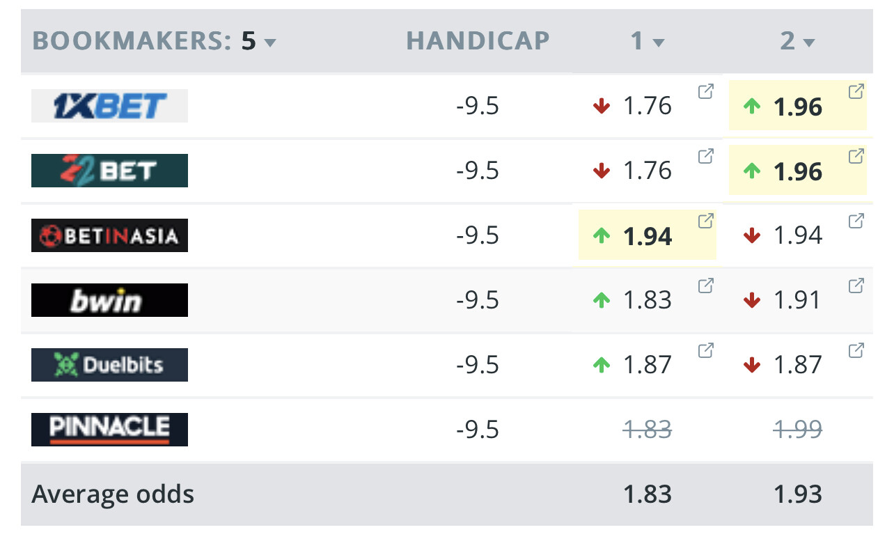This screenshot has height=539, width=894.
Task: Click highlighted 1.94 odds for BetInAsia
Action: coord(647,237)
